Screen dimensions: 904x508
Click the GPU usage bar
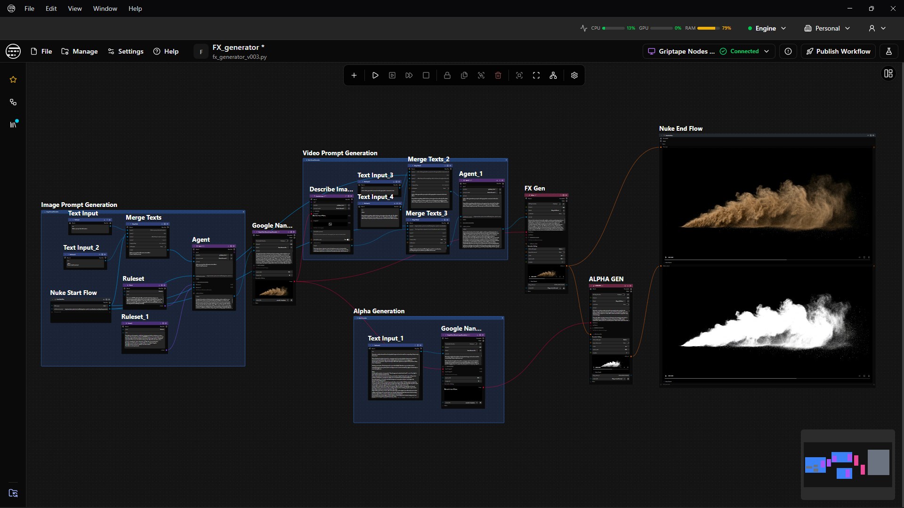[662, 28]
